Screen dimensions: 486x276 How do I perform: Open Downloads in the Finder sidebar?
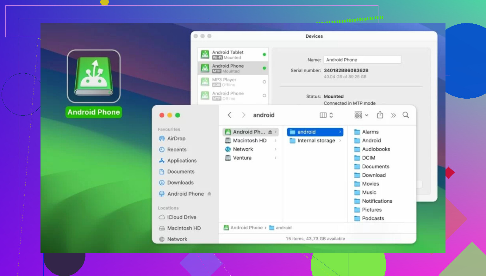coord(176,183)
